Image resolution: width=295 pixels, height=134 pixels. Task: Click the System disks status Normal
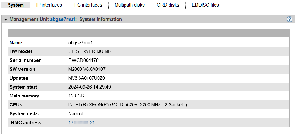click(x=76, y=114)
